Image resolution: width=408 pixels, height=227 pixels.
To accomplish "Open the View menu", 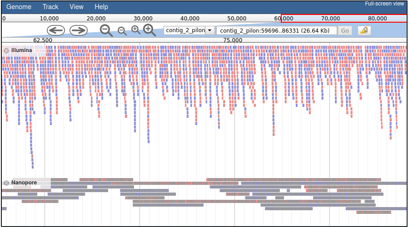I will point(76,7).
